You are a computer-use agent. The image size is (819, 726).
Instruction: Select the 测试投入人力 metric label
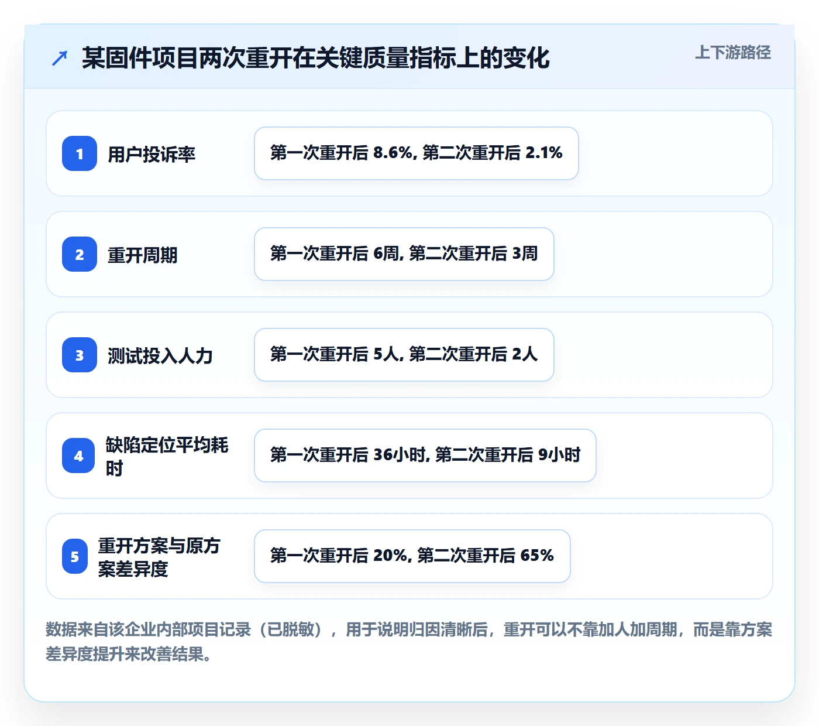coord(160,355)
